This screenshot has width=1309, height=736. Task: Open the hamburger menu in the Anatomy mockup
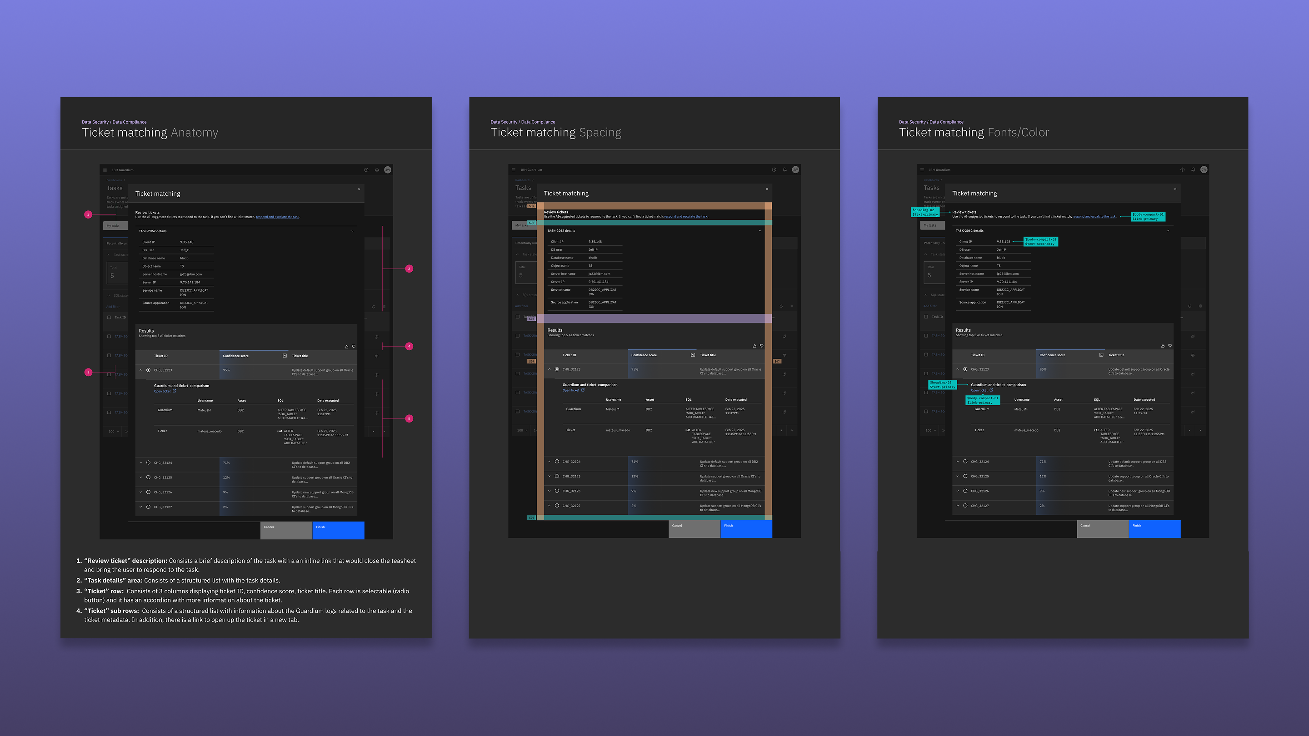pos(105,170)
